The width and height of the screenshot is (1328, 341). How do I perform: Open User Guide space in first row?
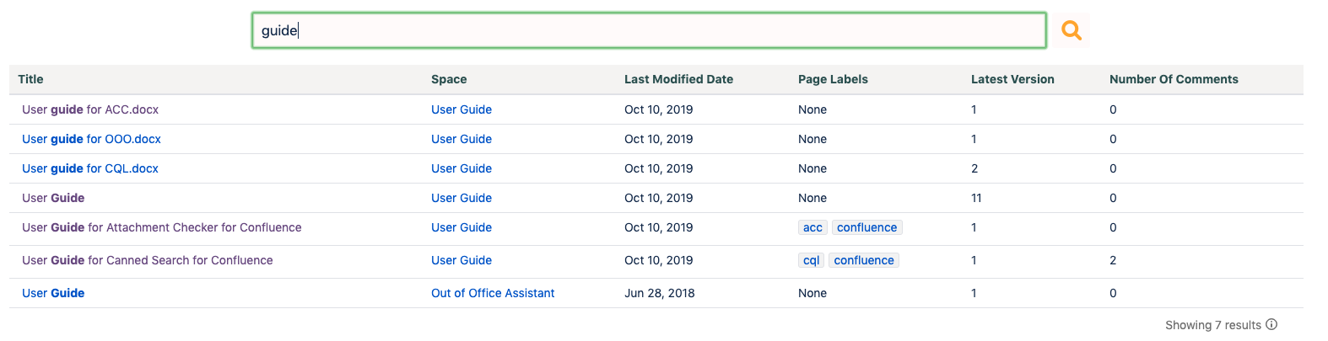(x=462, y=109)
